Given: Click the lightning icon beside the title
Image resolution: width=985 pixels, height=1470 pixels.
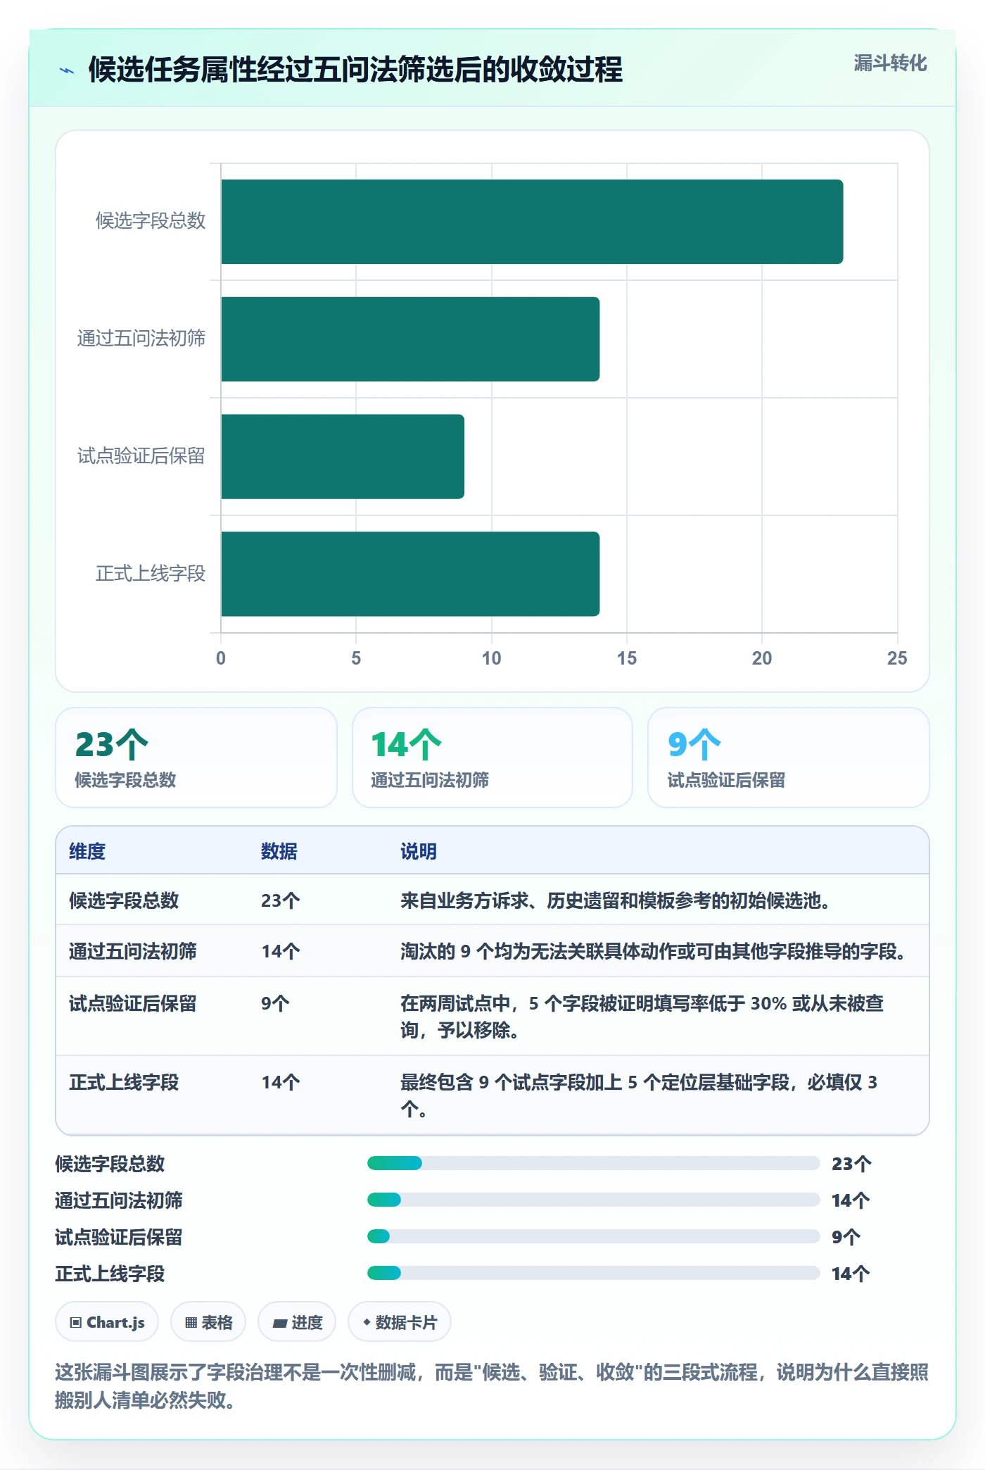Looking at the screenshot, I should (x=67, y=70).
